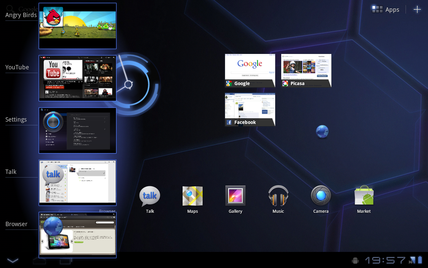The height and width of the screenshot is (268, 428).
Task: Switch to Angry Birds recent app thumbnail
Action: click(78, 26)
